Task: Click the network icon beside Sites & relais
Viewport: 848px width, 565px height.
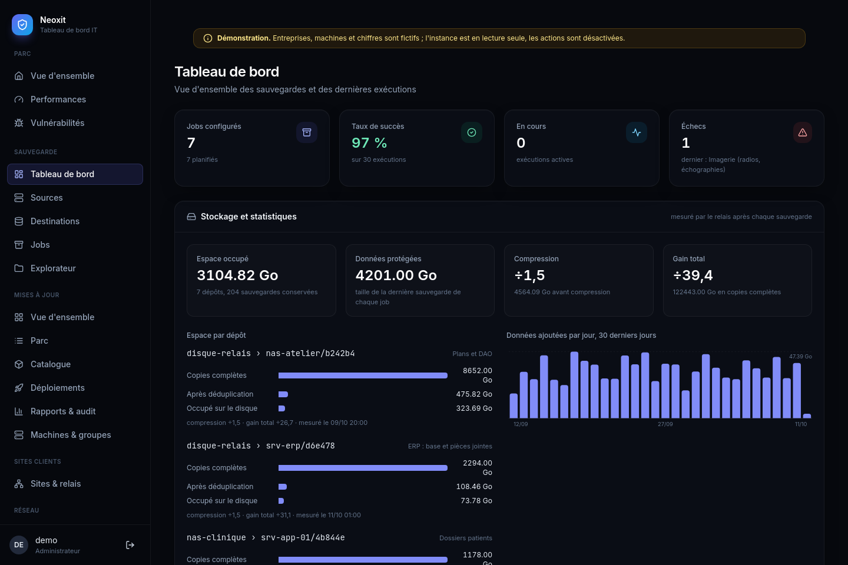Action: 19,484
